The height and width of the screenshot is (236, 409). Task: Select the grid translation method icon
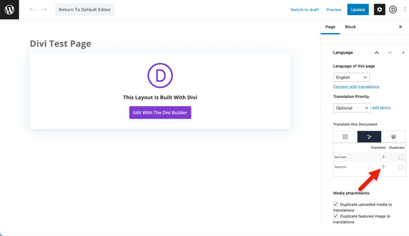click(x=345, y=137)
